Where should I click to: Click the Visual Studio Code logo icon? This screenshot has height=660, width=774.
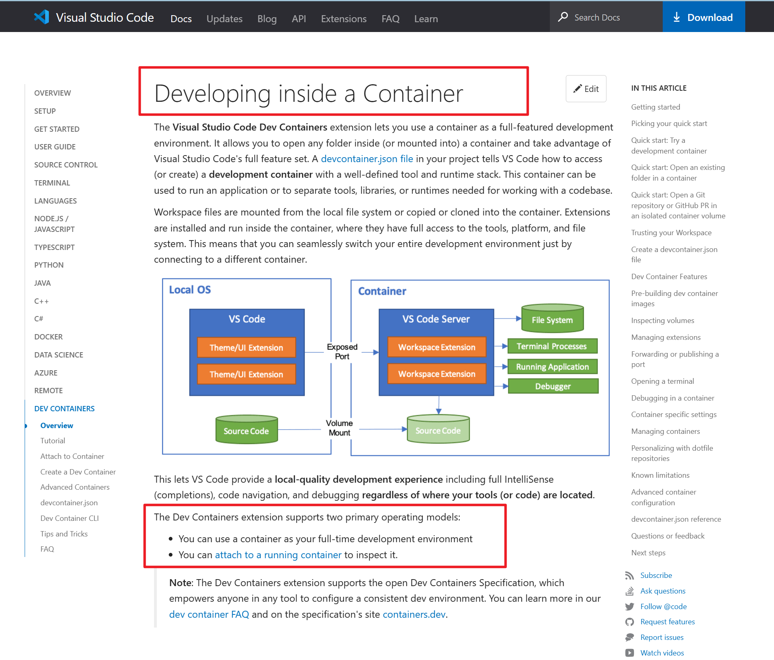click(41, 17)
